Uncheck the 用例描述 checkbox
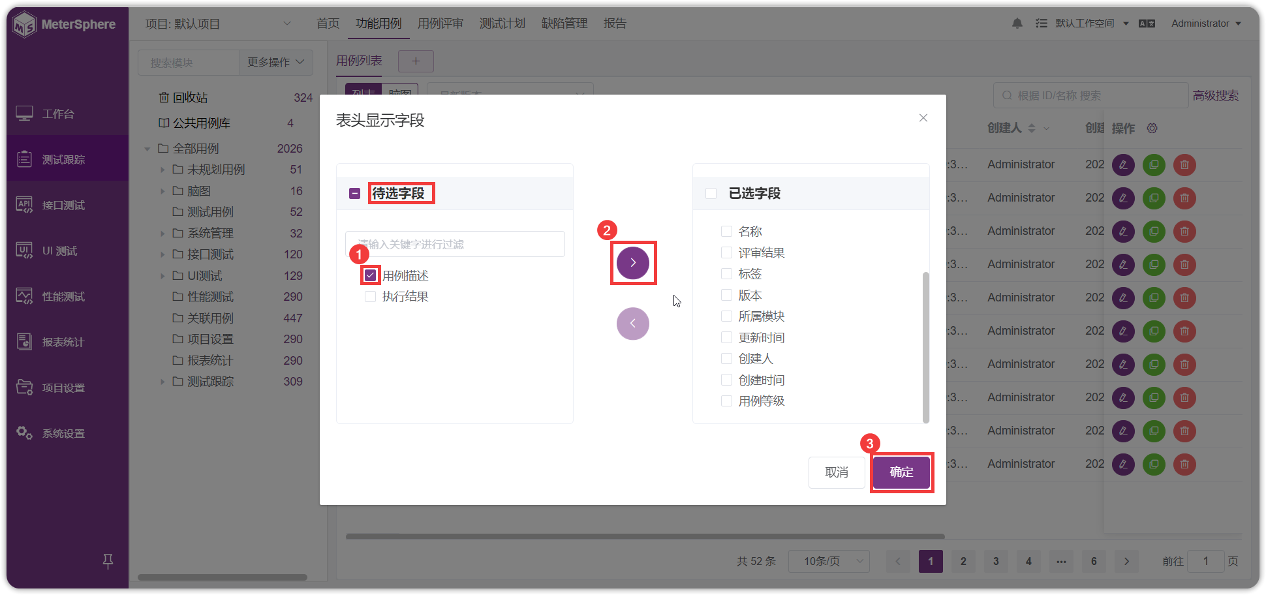The width and height of the screenshot is (1266, 595). click(370, 275)
